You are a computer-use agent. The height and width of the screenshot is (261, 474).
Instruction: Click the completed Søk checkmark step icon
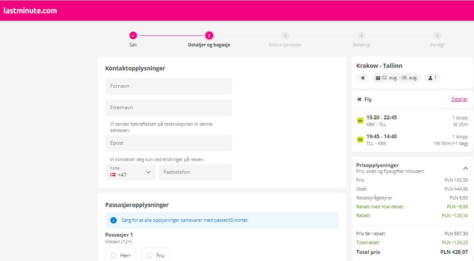[133, 35]
